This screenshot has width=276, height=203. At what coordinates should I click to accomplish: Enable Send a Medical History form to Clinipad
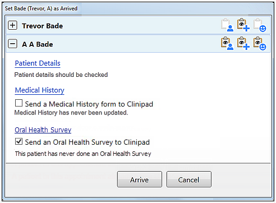pos(19,103)
